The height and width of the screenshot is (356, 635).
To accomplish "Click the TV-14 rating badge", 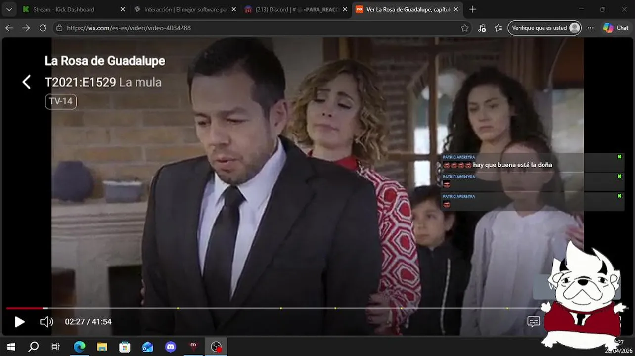I will (61, 101).
